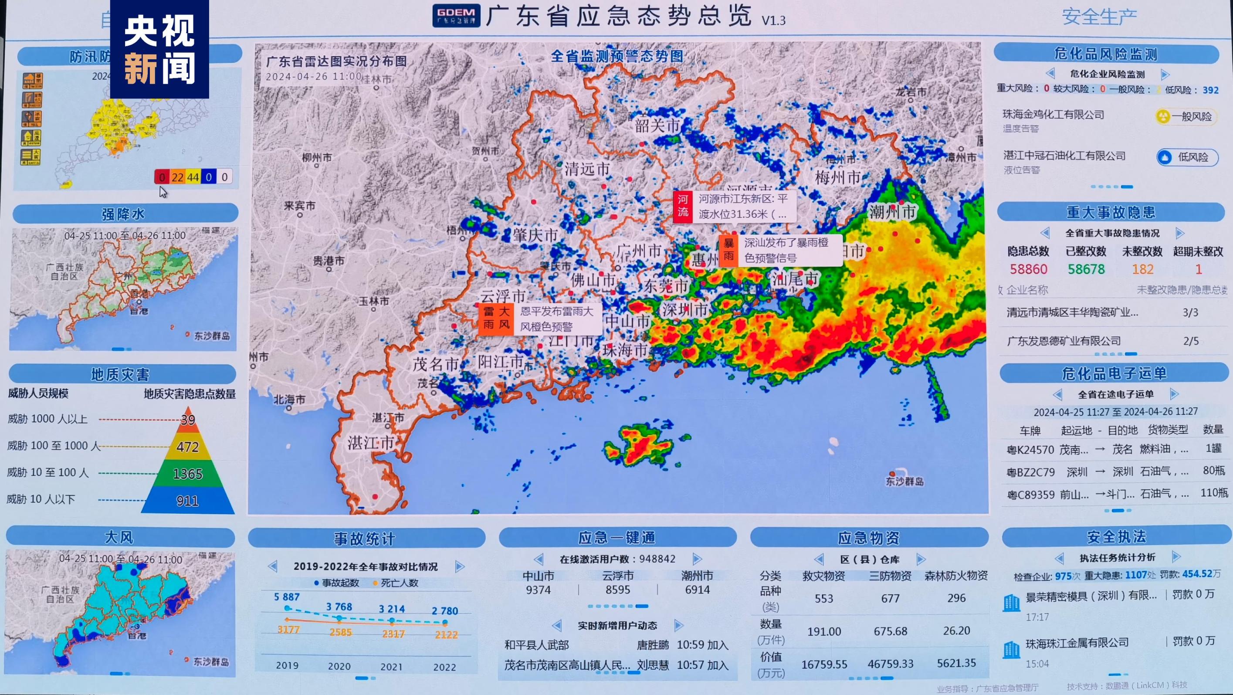This screenshot has width=1233, height=695.
Task: Next page arrow for 危化企业风险监测
Action: (1165, 75)
